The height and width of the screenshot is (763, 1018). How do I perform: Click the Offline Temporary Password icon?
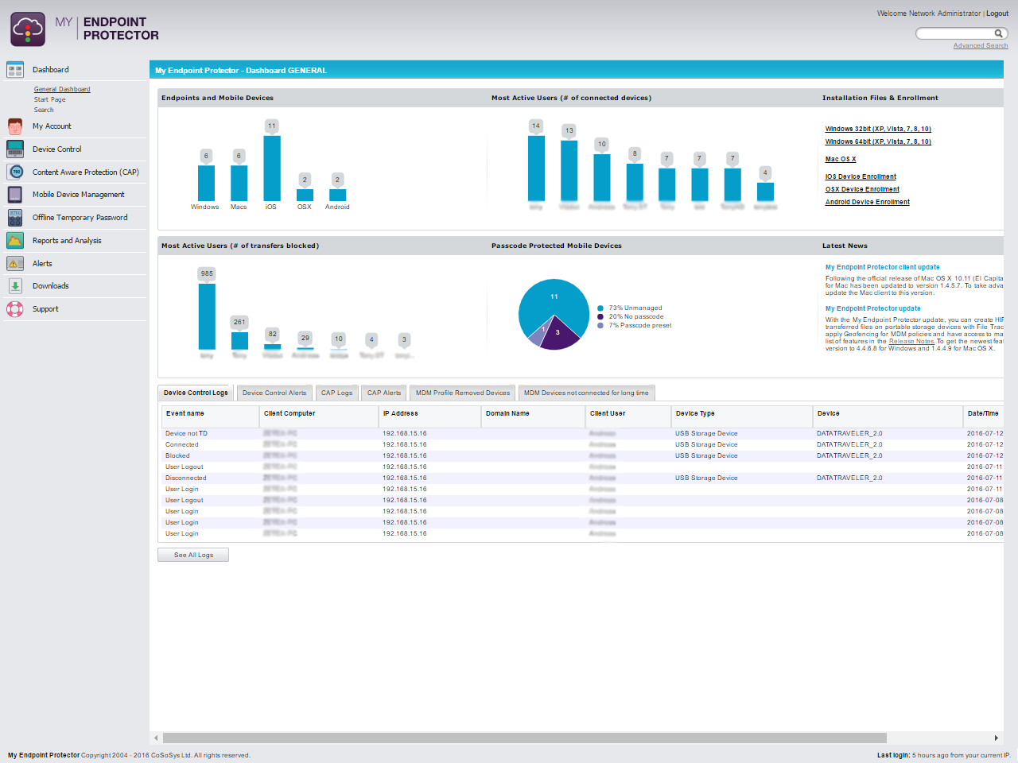click(15, 218)
